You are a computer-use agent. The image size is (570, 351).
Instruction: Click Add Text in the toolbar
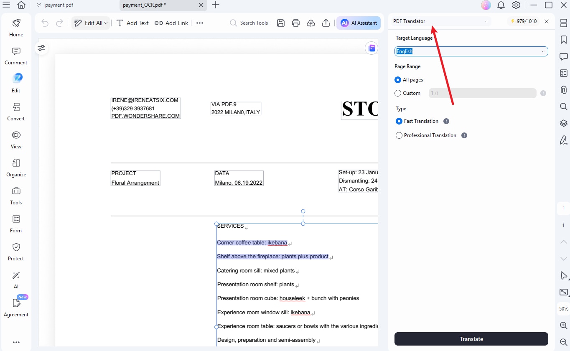(132, 23)
